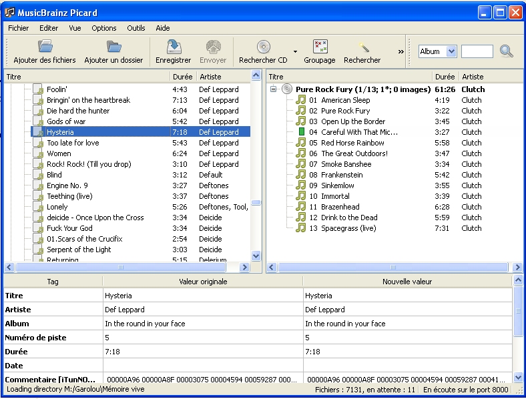Image resolution: width=526 pixels, height=399 pixels.
Task: Expand the toolbar overflow chevron
Action: point(401,51)
